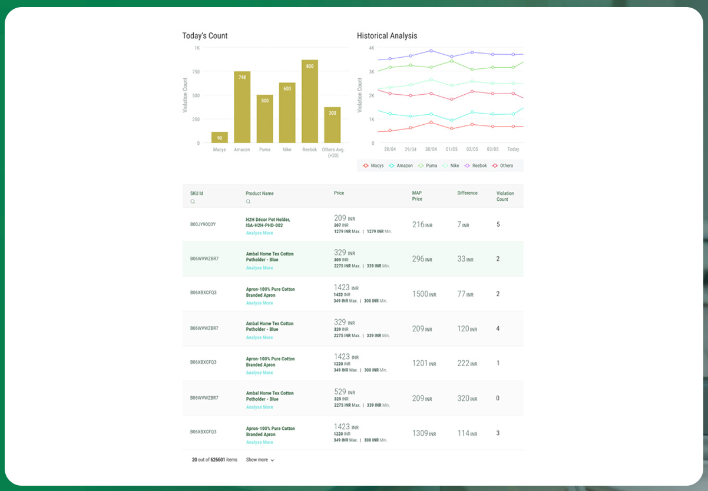Click the Price column header

click(339, 193)
